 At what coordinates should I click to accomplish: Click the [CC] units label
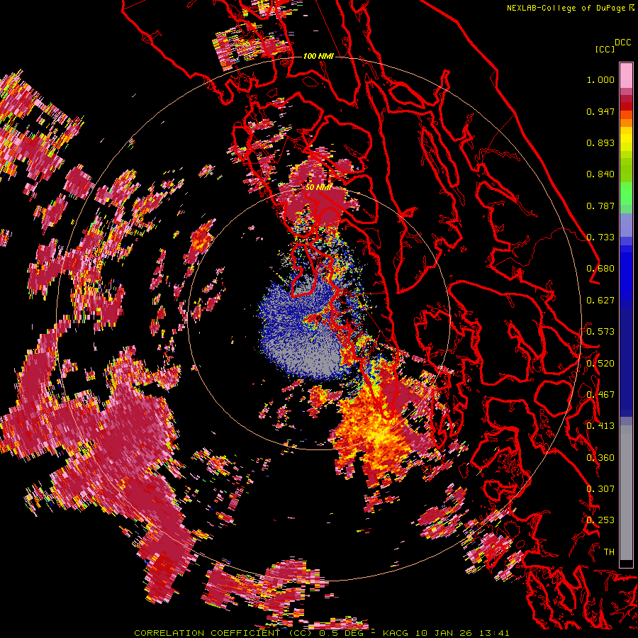coord(605,49)
